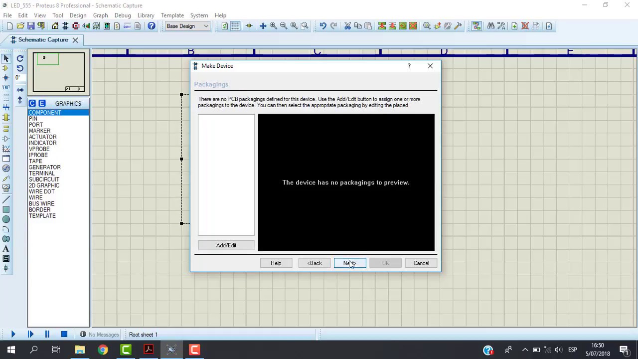
Task: Click the pan/center crosshair arrows icon
Action: pyautogui.click(x=263, y=26)
